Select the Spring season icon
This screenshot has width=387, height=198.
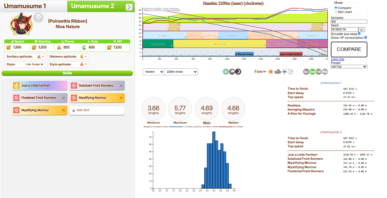tap(306, 72)
